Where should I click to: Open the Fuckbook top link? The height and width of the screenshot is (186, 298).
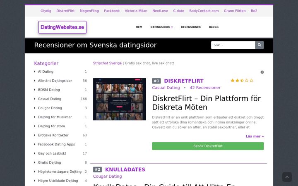click(x=112, y=11)
